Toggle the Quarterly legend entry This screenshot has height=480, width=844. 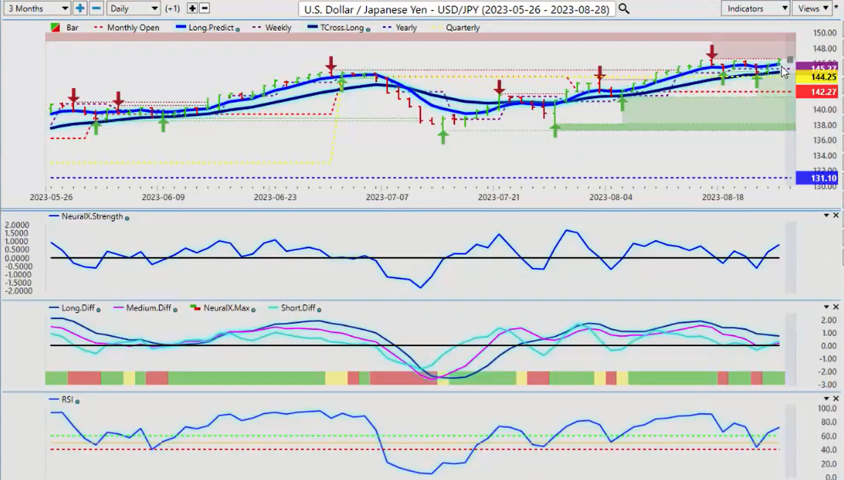(456, 28)
